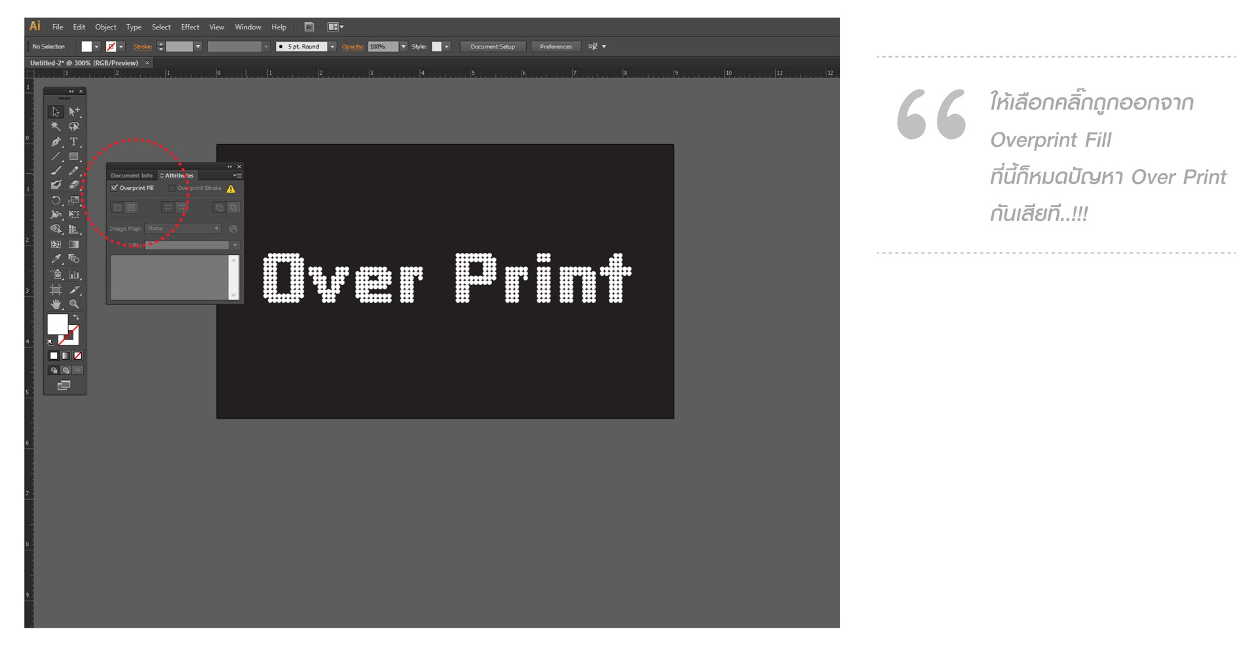Image resolution: width=1258 pixels, height=646 pixels.
Task: Activate the Eyedropper tool
Action: tap(56, 259)
